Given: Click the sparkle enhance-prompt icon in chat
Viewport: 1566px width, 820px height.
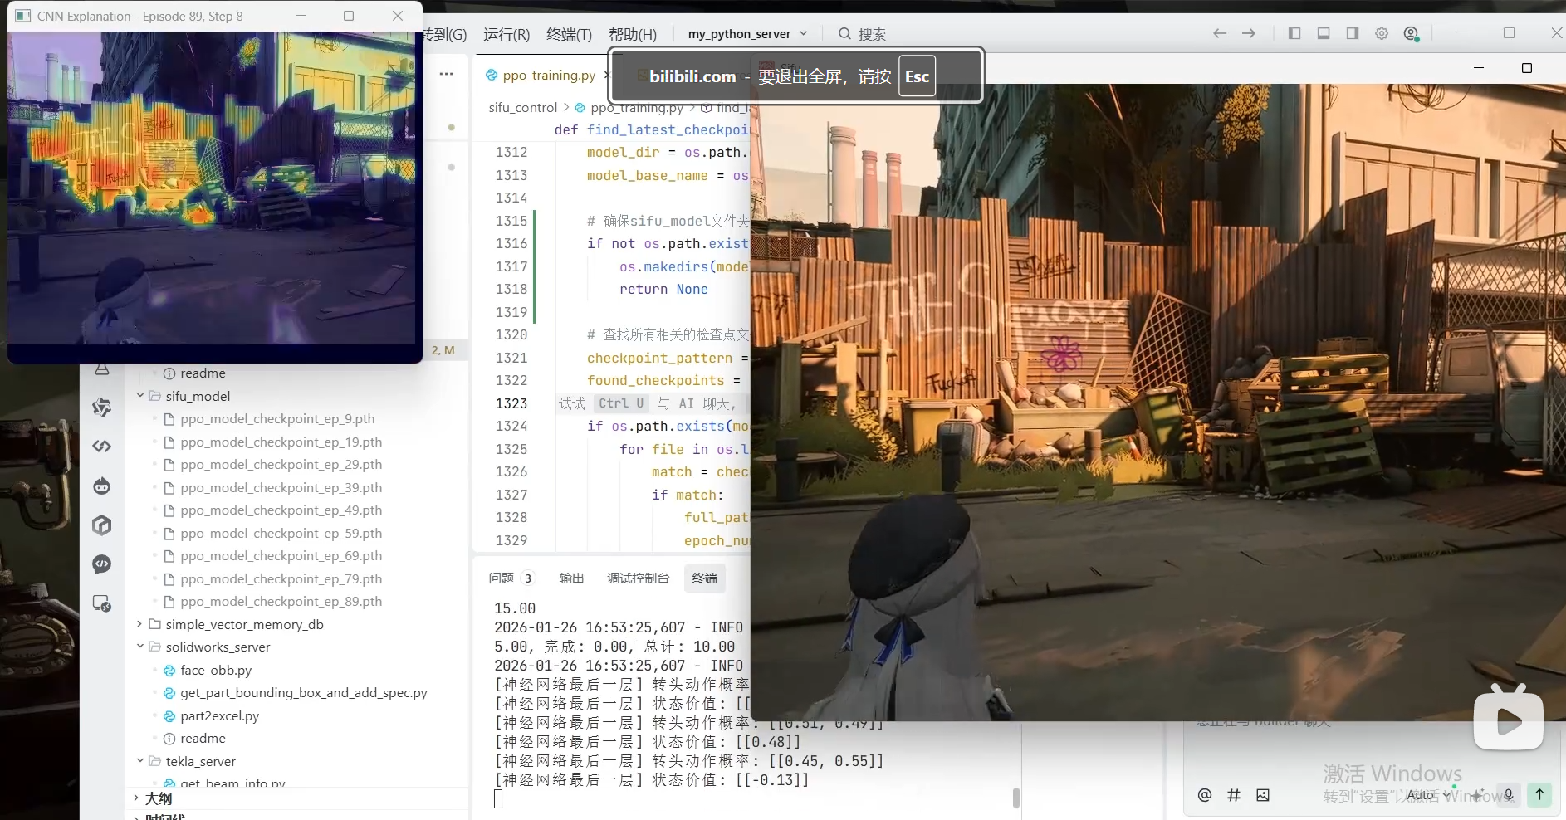Looking at the screenshot, I should point(1478,795).
